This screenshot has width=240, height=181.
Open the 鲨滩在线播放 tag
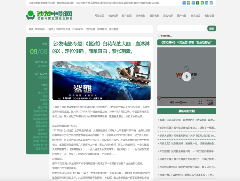(x=40, y=115)
